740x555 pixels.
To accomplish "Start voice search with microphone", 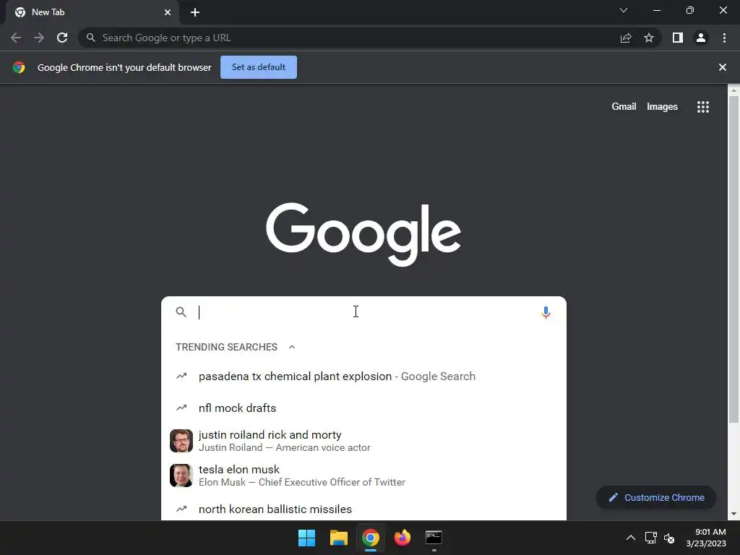I will pos(546,312).
